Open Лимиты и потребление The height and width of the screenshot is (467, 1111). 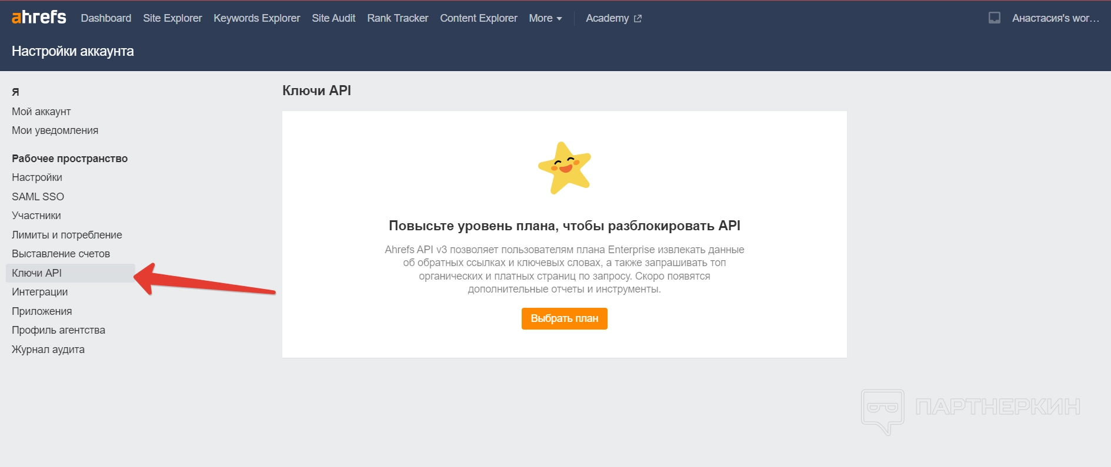67,235
